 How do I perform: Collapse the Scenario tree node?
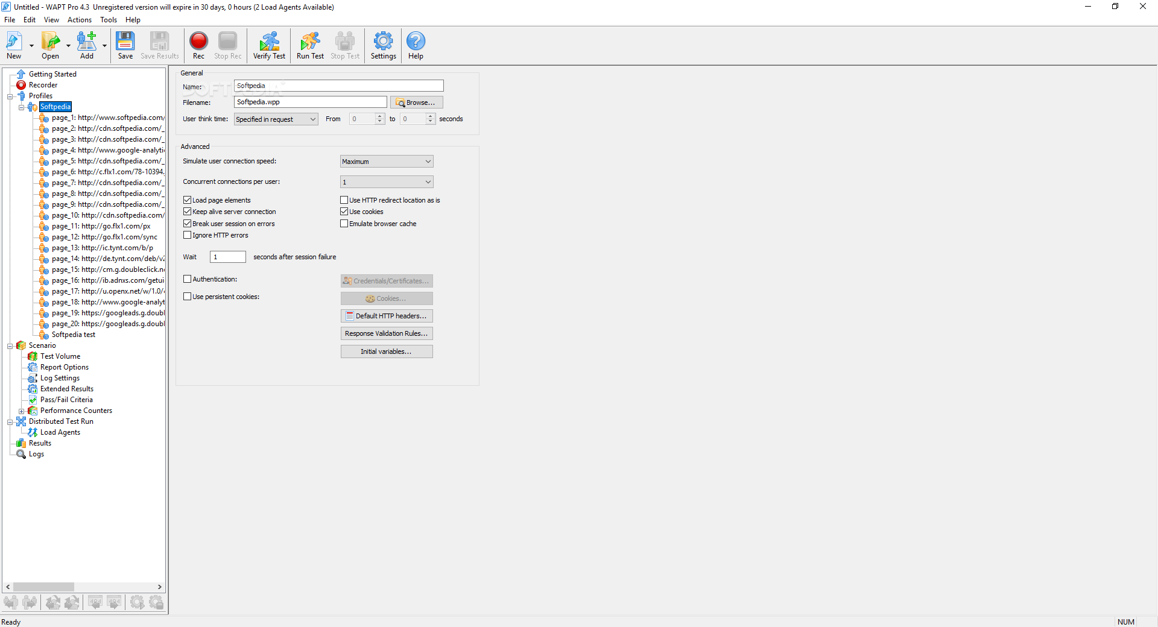(x=10, y=346)
